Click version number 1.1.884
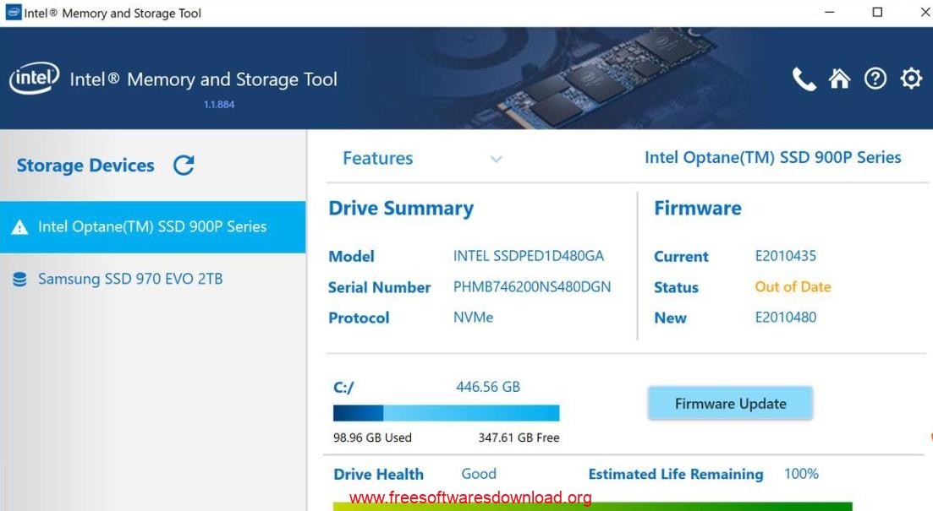Image resolution: width=933 pixels, height=511 pixels. click(x=219, y=105)
